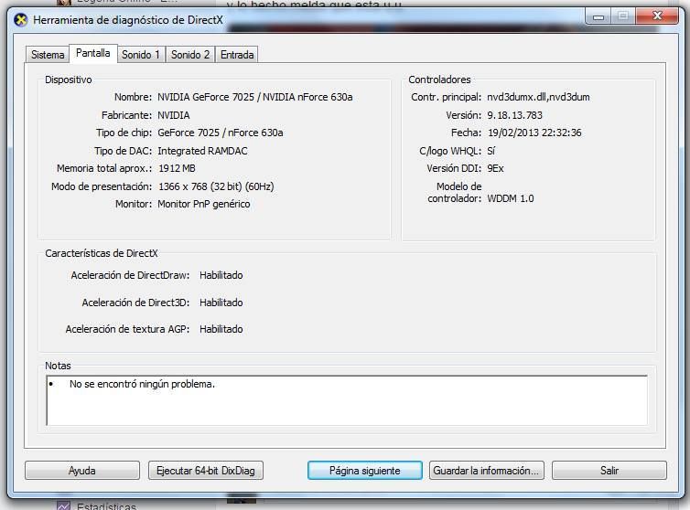Open the Sonido 1 tab

141,55
